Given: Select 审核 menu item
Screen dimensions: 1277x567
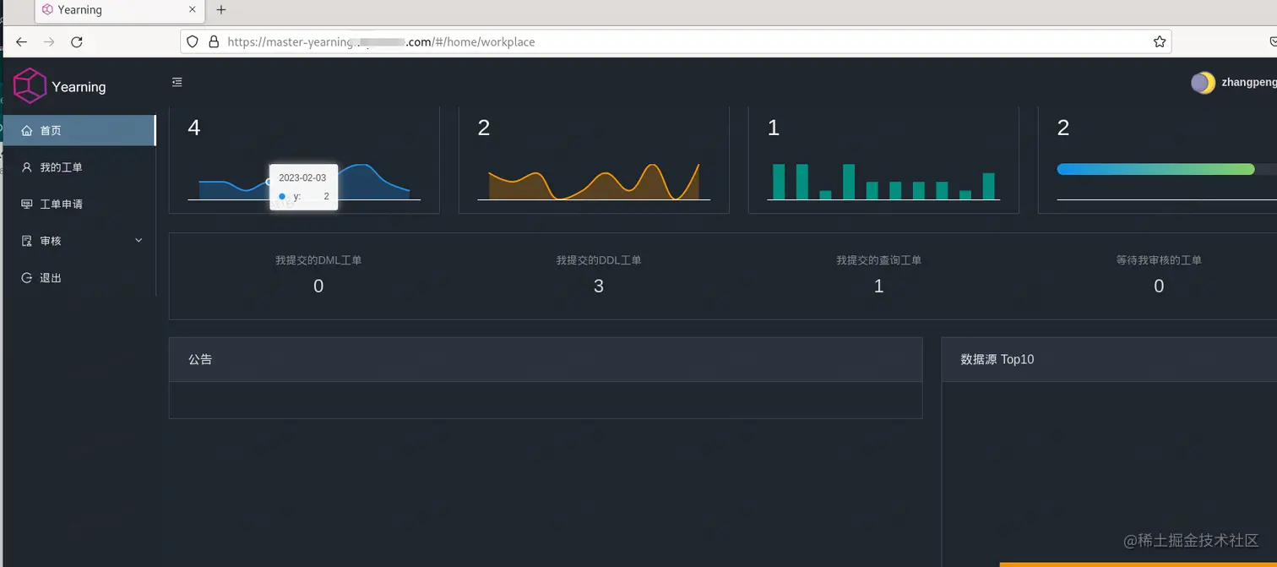Looking at the screenshot, I should pos(79,241).
